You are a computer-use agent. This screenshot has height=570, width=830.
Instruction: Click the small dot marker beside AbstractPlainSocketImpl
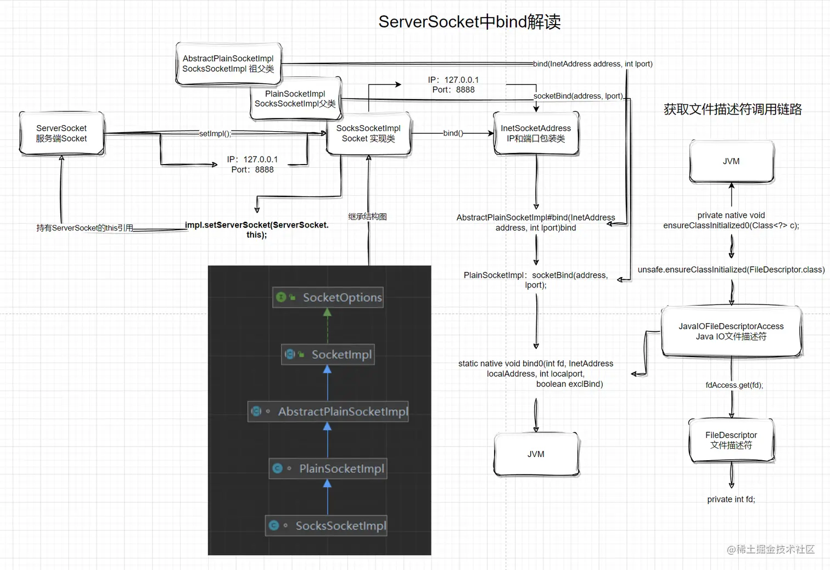click(x=267, y=411)
